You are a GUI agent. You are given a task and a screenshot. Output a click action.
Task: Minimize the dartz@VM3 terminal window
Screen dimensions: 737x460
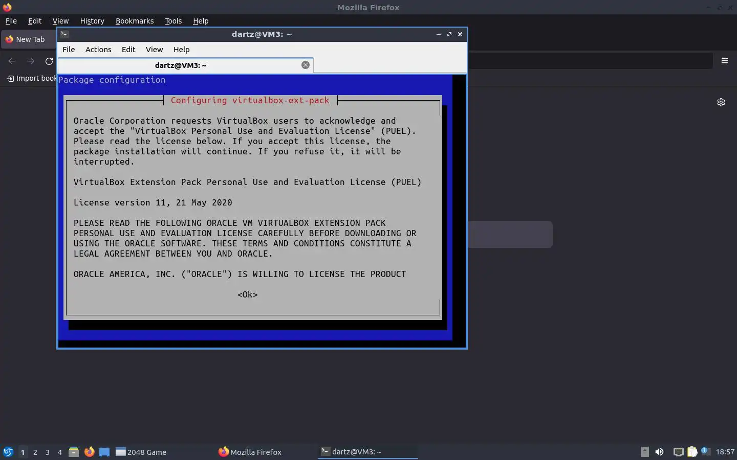[439, 34]
